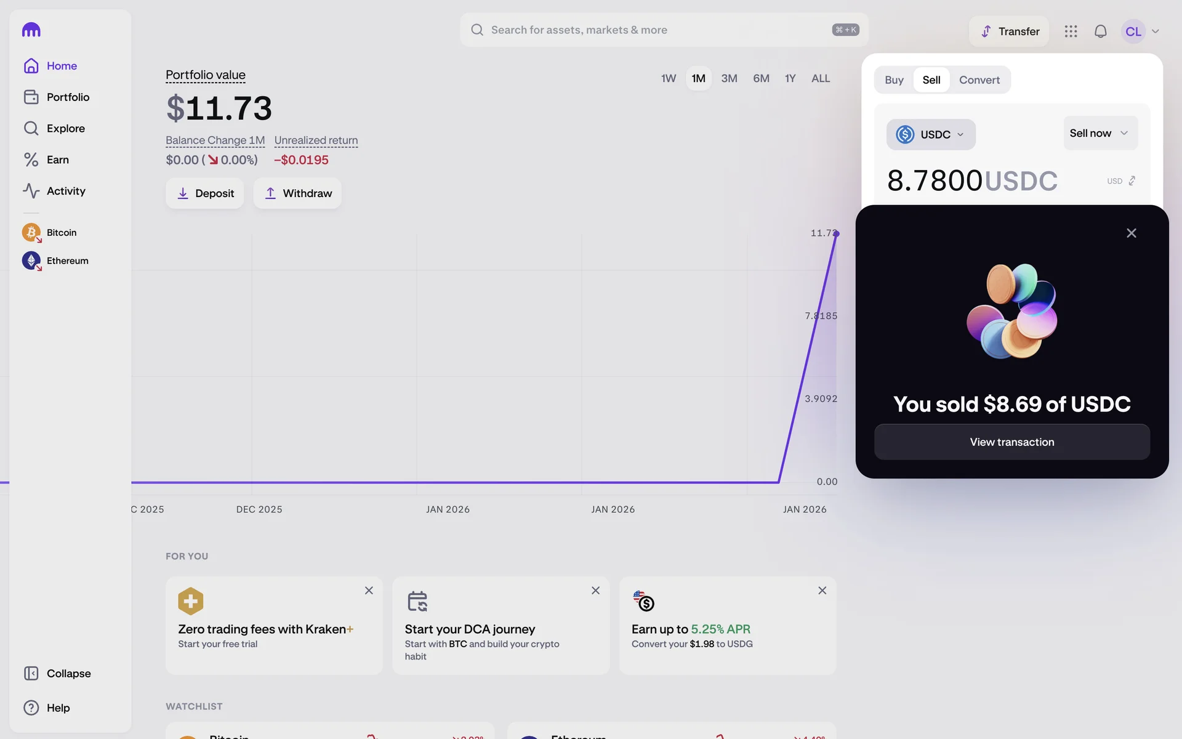Click the Kraken logo icon

(x=31, y=30)
